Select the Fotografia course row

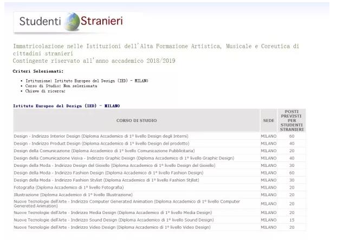pos(159,187)
